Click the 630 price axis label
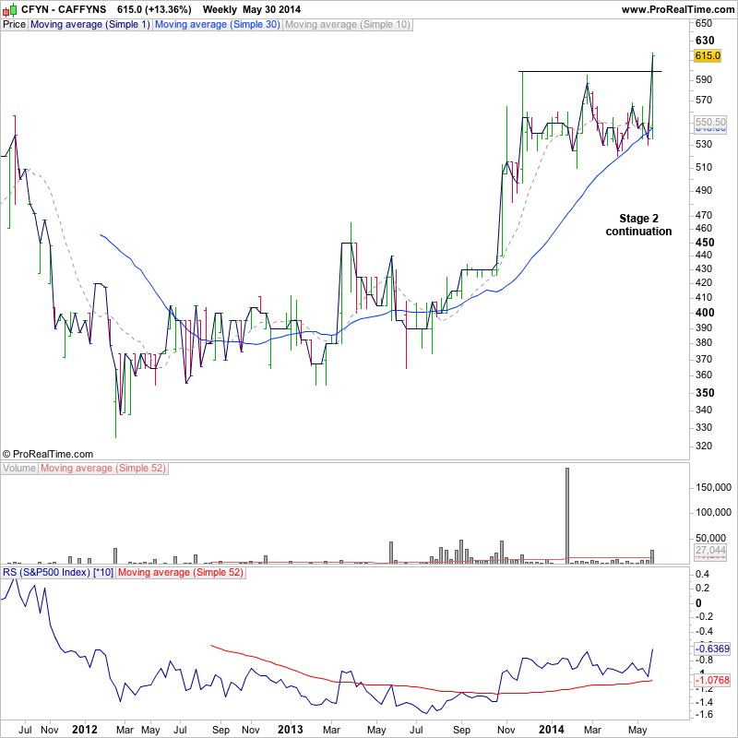The image size is (738, 738). coord(705,41)
